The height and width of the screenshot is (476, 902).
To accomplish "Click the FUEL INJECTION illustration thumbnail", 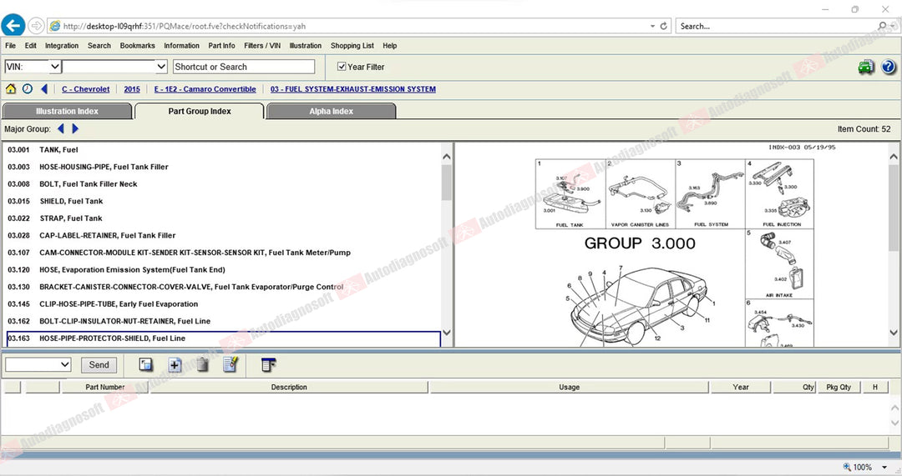I will (779, 194).
